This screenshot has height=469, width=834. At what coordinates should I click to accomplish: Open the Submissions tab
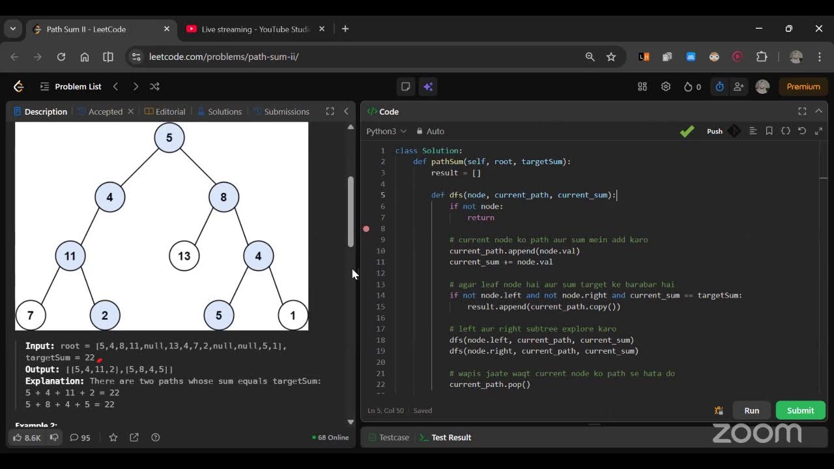(281, 111)
